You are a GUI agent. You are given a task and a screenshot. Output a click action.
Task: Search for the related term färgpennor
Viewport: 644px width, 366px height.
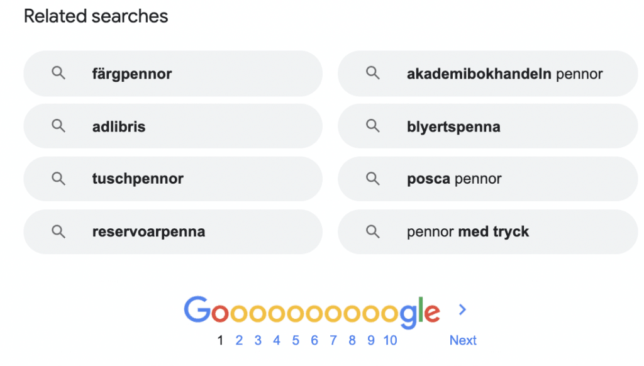click(x=132, y=74)
